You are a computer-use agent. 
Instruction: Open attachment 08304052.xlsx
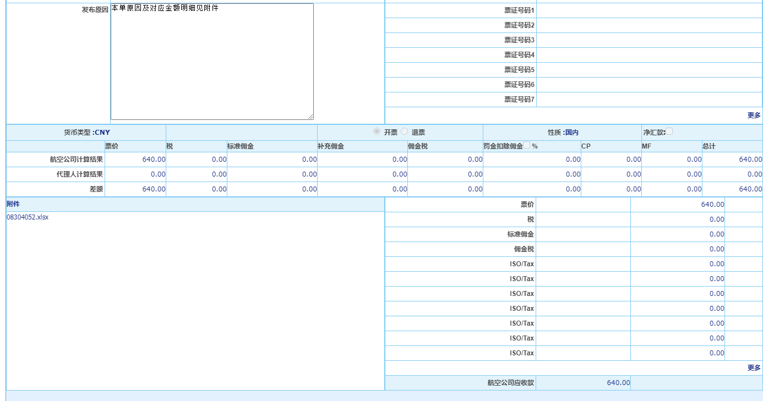tap(28, 217)
